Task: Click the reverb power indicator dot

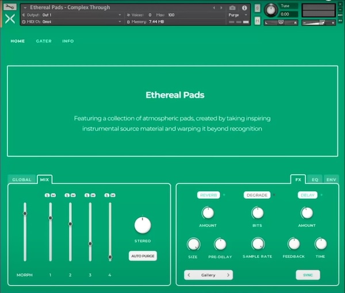Action: coord(224,195)
